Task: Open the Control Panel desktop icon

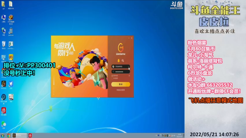Action: (x=3, y=58)
